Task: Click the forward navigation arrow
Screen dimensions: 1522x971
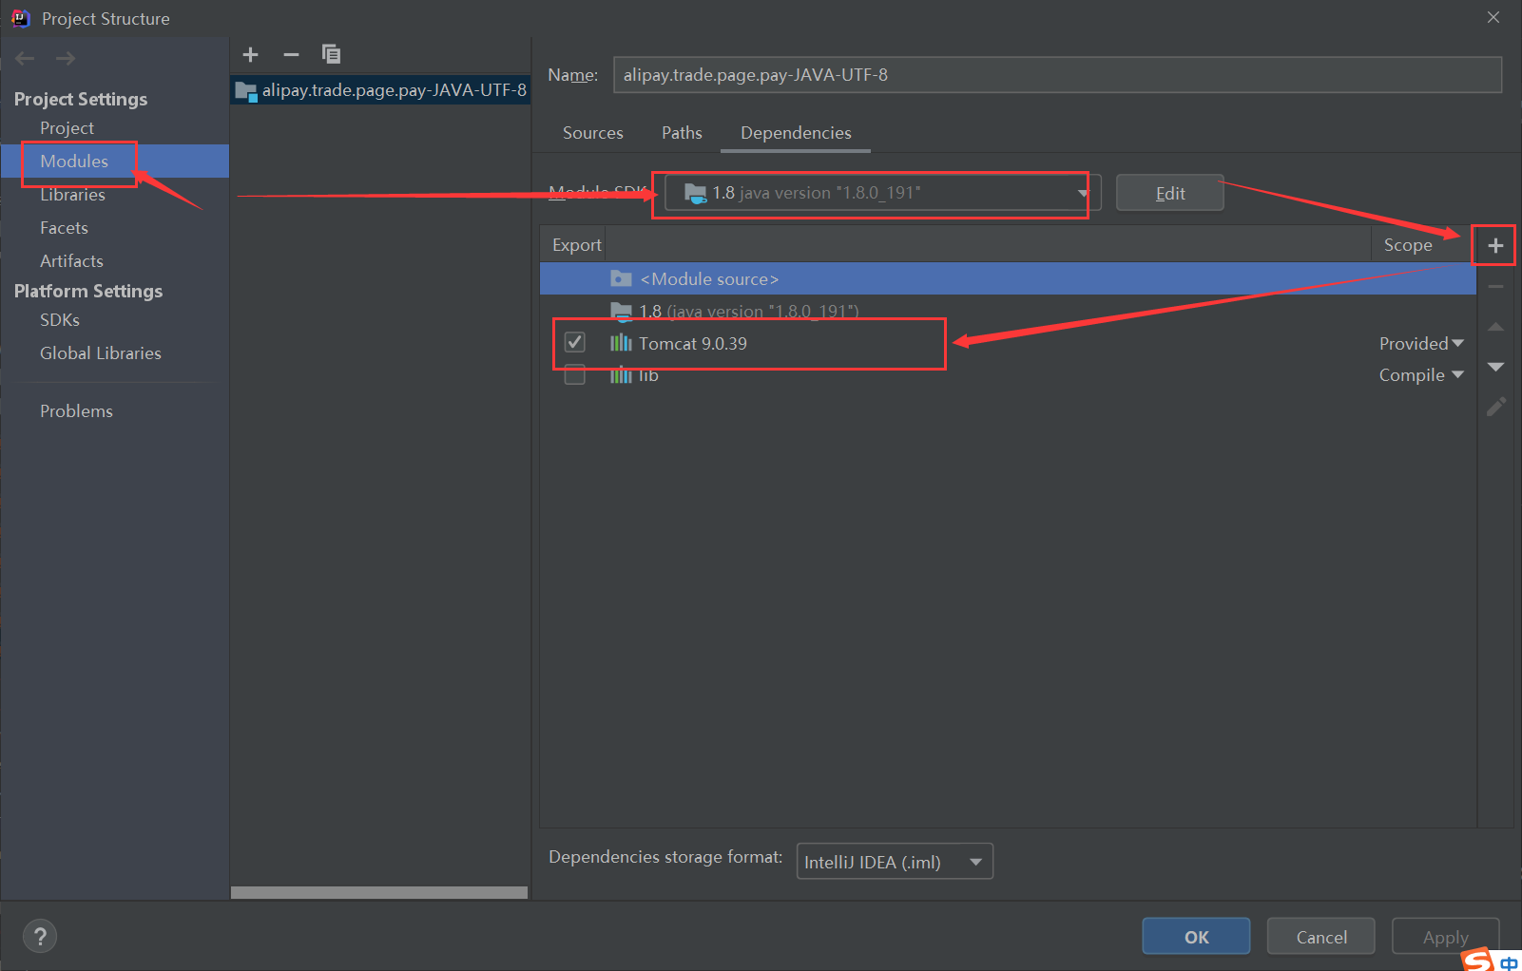Action: click(x=66, y=59)
